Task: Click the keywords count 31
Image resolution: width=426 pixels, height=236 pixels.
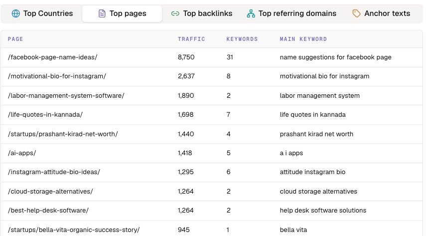Action: coord(230,57)
